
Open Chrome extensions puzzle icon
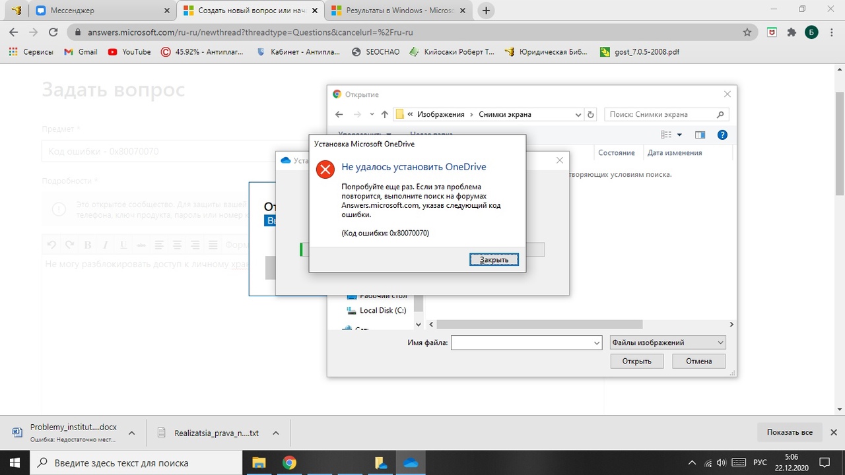792,32
